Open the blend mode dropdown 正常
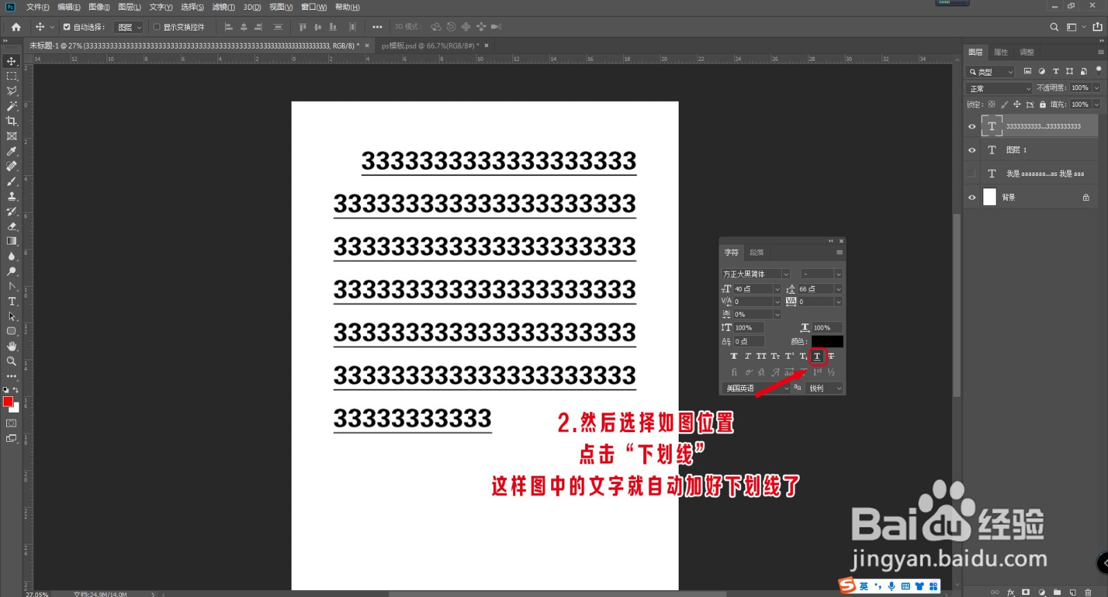 (999, 89)
